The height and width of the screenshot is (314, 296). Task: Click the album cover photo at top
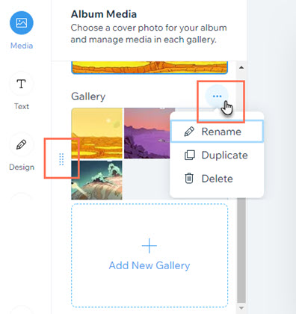tap(149, 68)
